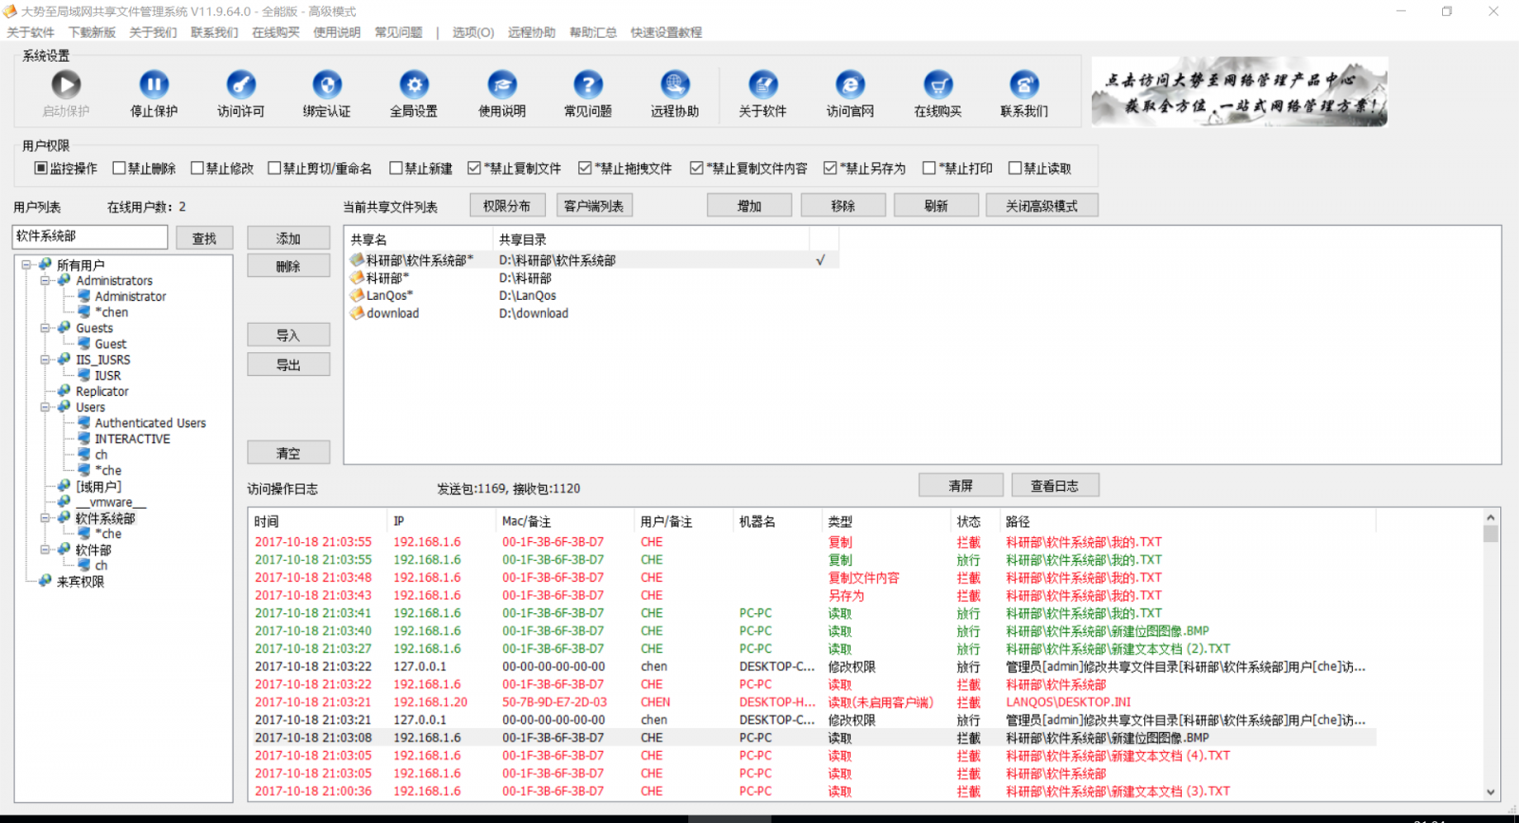The width and height of the screenshot is (1519, 823).
Task: Click the 启动保护 play icon in toolbar
Action: [66, 84]
